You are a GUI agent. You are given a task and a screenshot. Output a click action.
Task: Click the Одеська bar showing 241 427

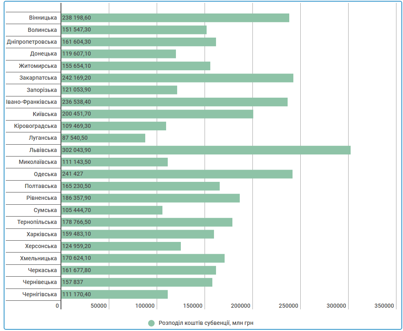177,174
